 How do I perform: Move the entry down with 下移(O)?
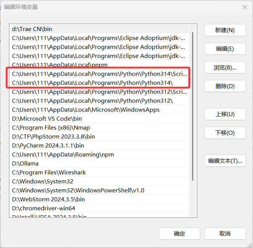(x=225, y=133)
